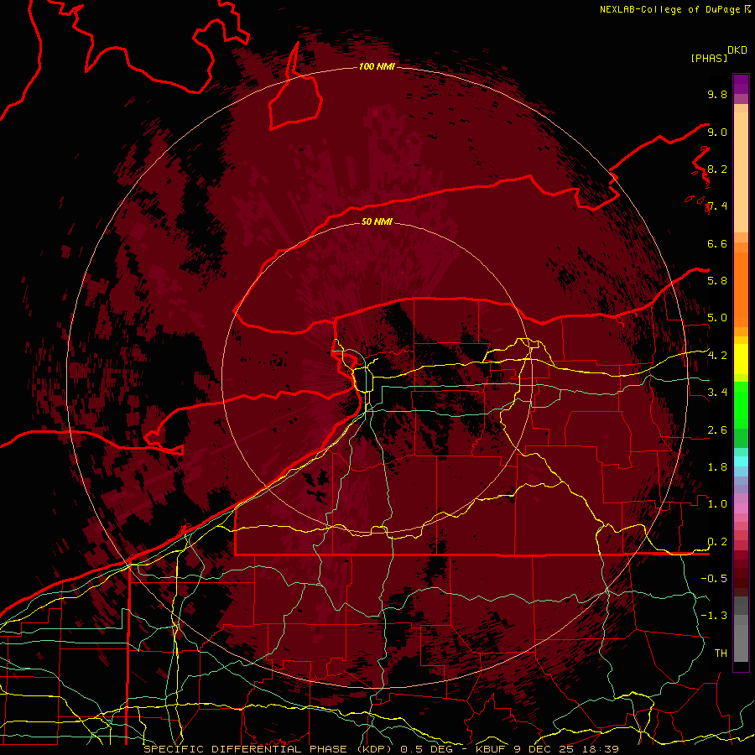Click the 5.8 legend value
755x755 pixels.
click(717, 280)
